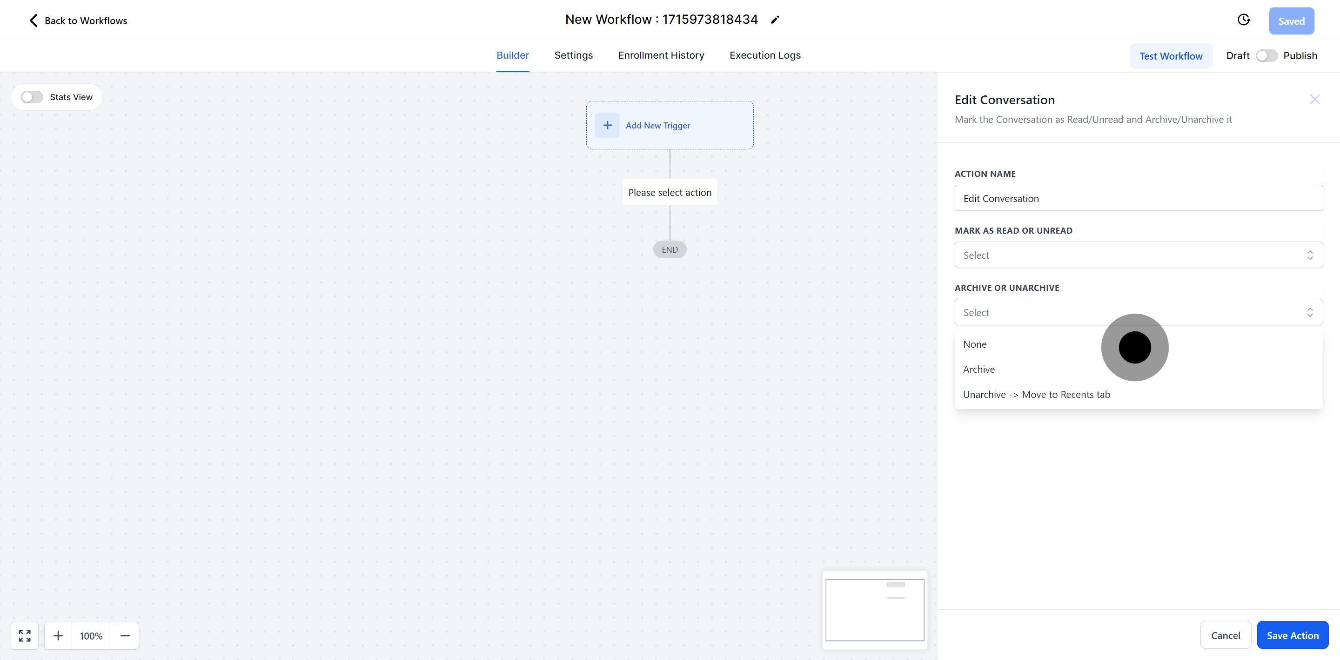Screen dimensions: 1340x660
Task: Click the Save Action button
Action: 1292,635
